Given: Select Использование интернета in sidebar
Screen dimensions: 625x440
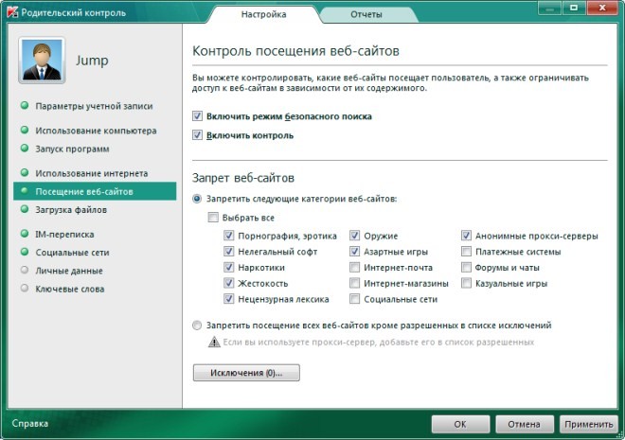Looking at the screenshot, I should pos(91,173).
